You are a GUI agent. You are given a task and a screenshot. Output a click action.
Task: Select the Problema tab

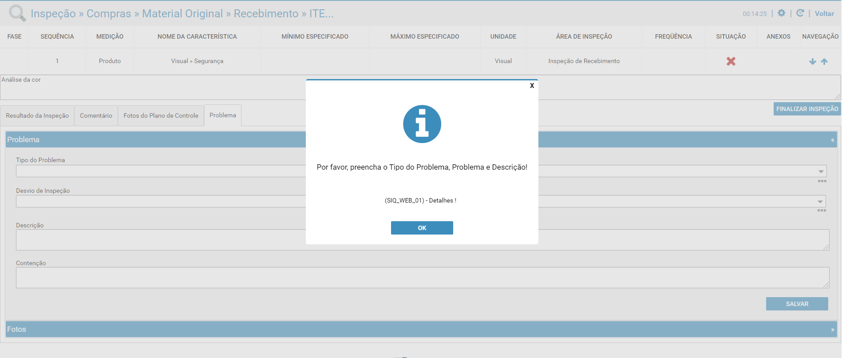[x=223, y=115]
